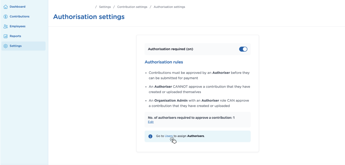The height and width of the screenshot is (165, 345).
Task: Open the Reports bar chart icon
Action: 5,36
